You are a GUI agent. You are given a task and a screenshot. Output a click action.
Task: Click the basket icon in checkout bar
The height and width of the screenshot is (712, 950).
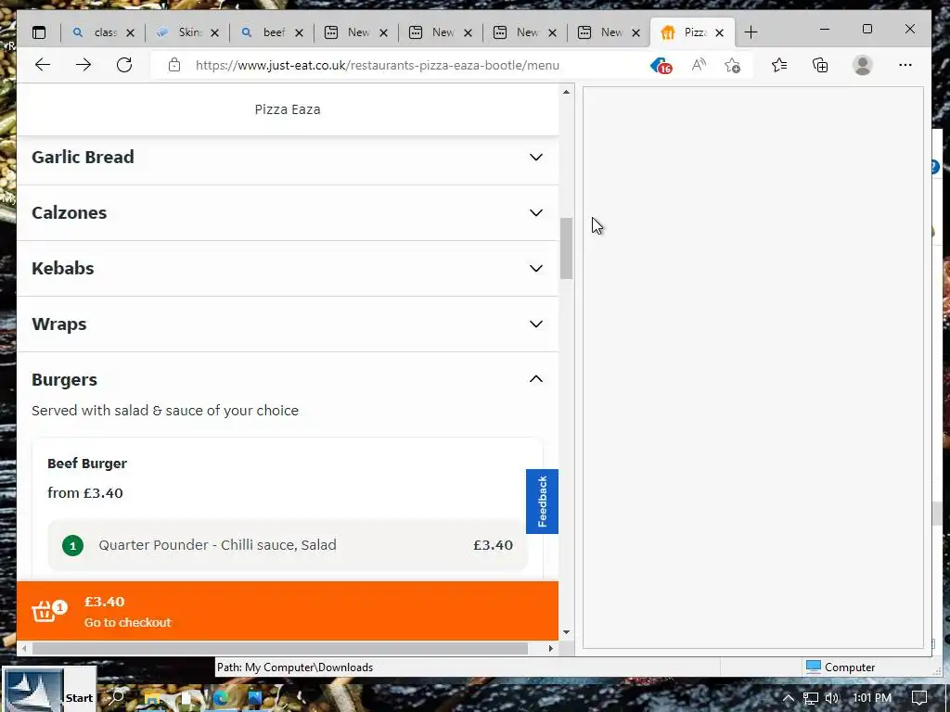click(45, 612)
